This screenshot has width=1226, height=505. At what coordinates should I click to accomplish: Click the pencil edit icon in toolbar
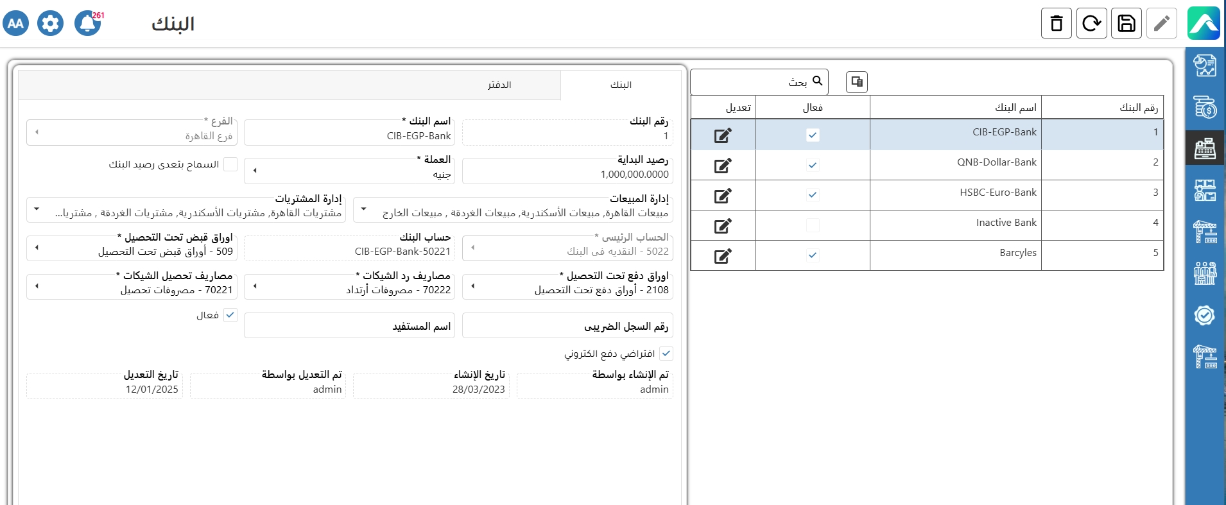pyautogui.click(x=1161, y=24)
